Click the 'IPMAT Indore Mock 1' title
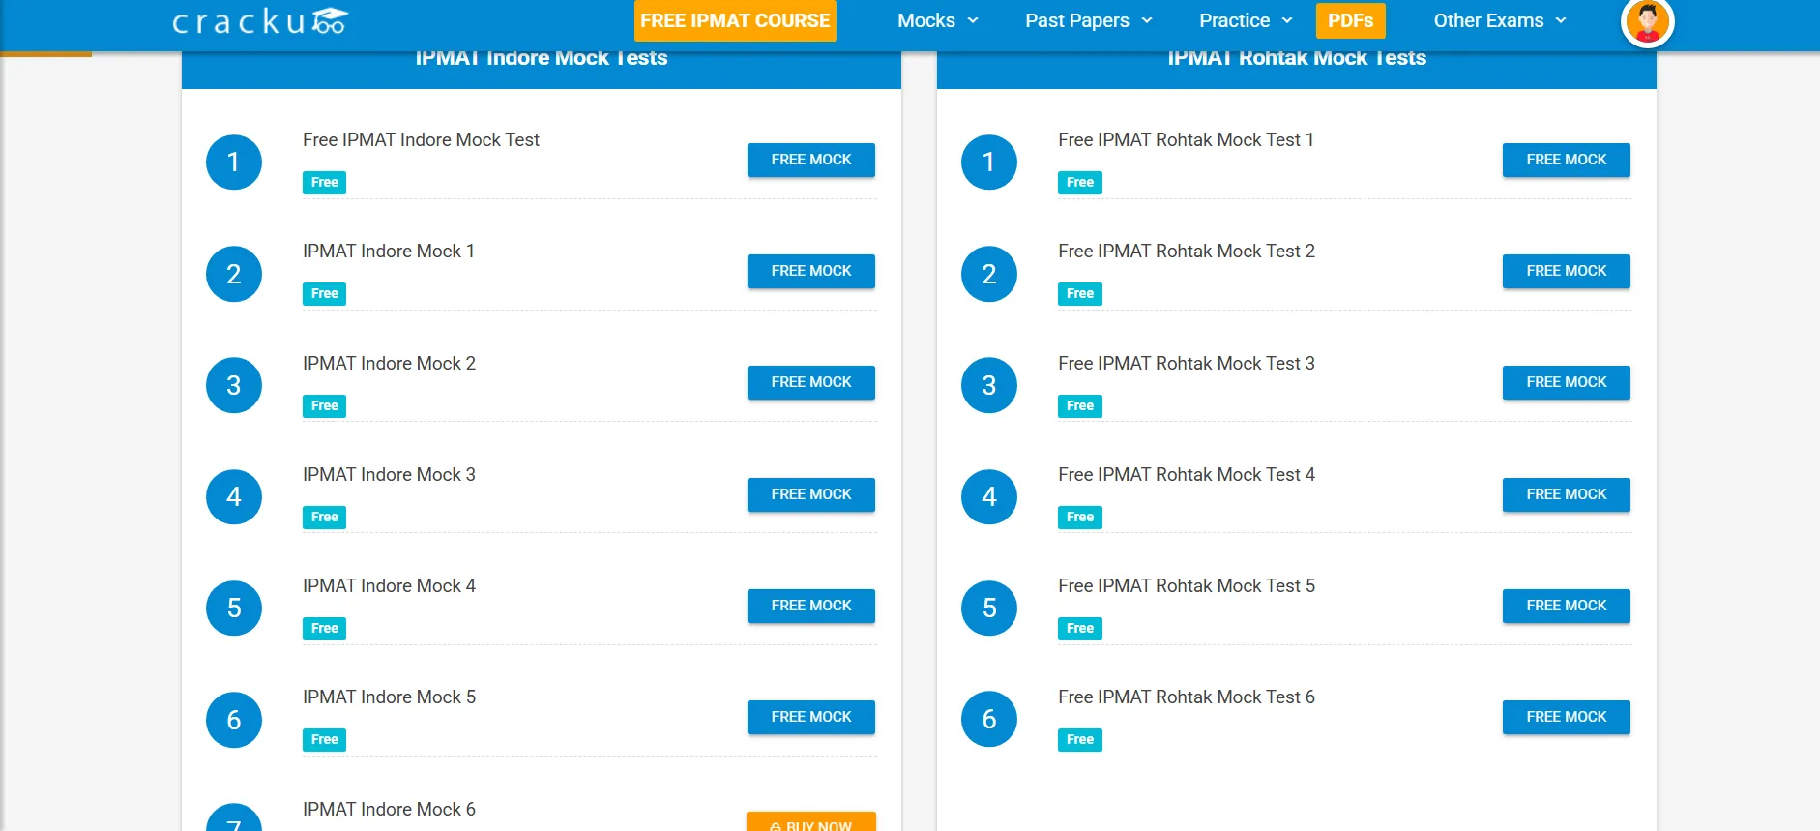The width and height of the screenshot is (1820, 831). [389, 252]
